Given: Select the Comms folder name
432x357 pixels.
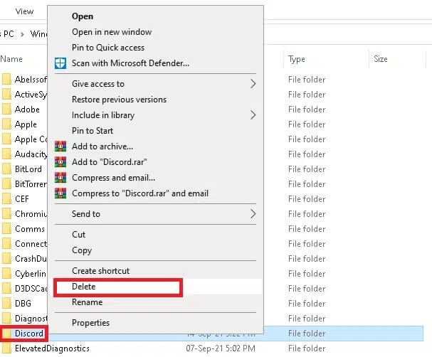Looking at the screenshot, I should 29,229.
